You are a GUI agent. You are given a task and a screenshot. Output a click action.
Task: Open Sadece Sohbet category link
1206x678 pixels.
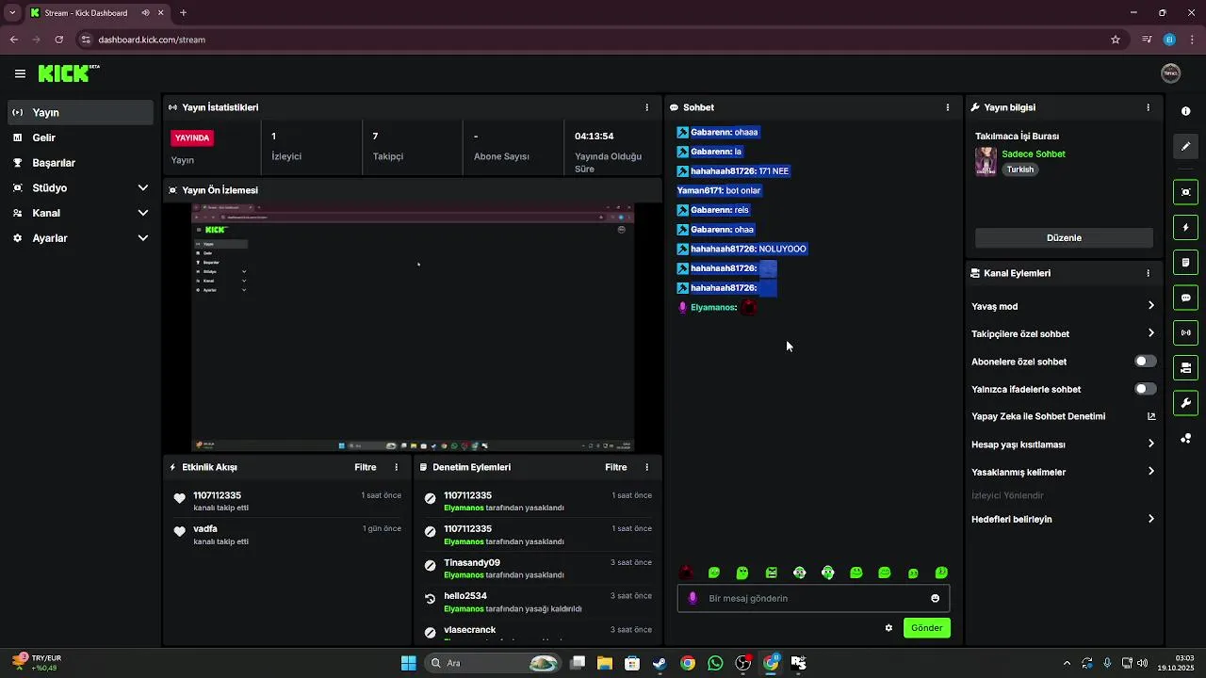point(1034,154)
